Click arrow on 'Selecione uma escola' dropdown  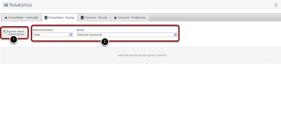[x=175, y=35]
